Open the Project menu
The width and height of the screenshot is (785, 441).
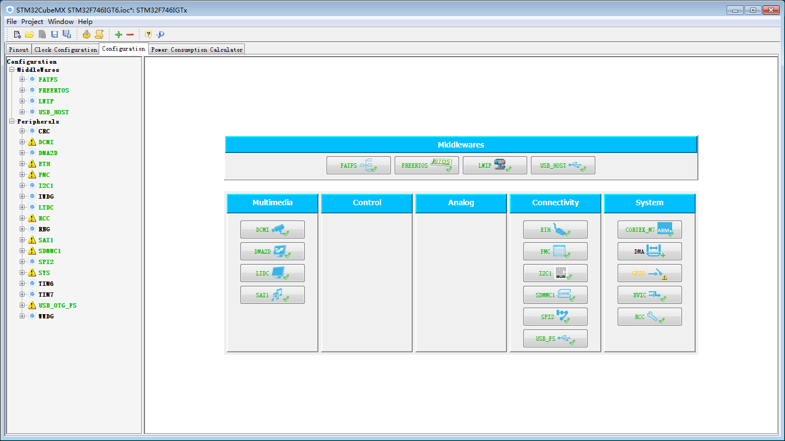(x=32, y=22)
